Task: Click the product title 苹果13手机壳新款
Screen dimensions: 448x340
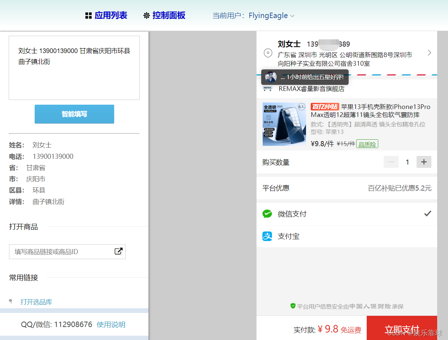Action: 370,111
